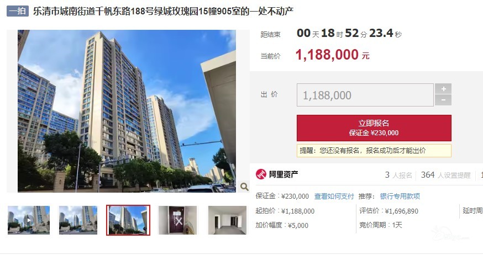
Task: Click the 一拍 badge beside the title
Action: point(18,12)
